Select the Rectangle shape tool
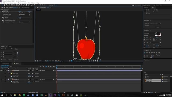Image resolution: width=172 pixels, height=97 pixels. [17, 5]
